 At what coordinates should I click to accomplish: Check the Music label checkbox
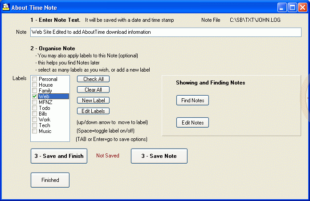[35, 131]
